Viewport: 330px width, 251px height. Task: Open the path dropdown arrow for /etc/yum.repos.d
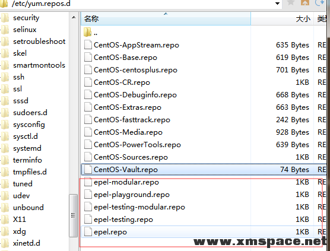click(277, 4)
